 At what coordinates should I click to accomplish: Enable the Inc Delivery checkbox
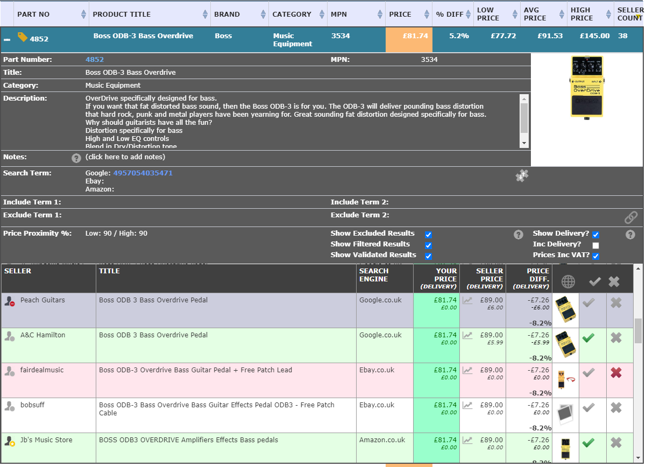(596, 246)
